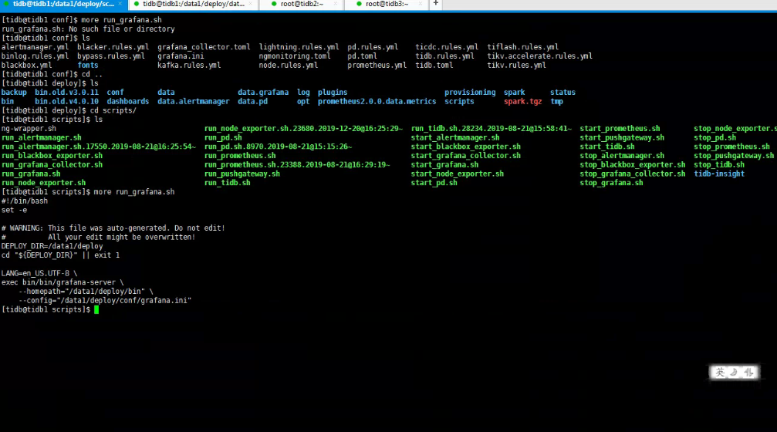The width and height of the screenshot is (777, 432).
Task: Click start_blackbox_exporter.sh file name
Action: (x=466, y=147)
